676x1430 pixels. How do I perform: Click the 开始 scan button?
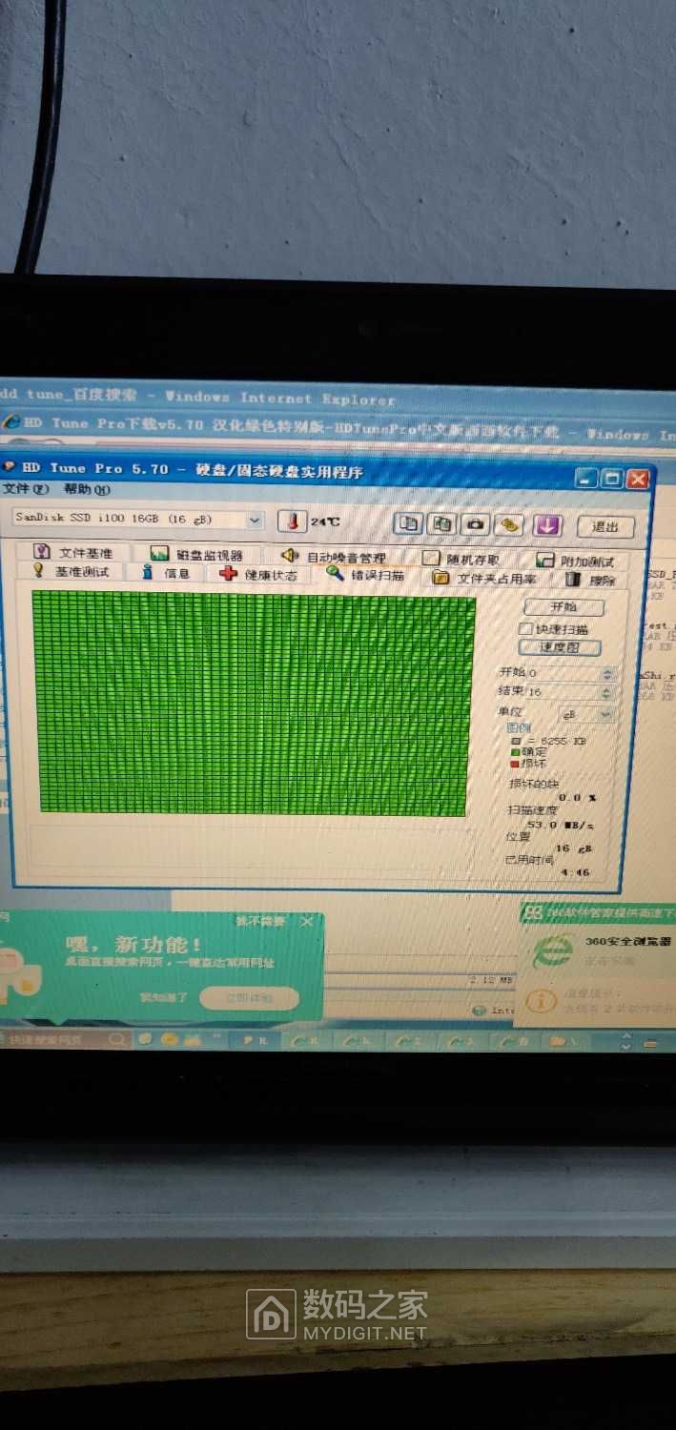563,607
